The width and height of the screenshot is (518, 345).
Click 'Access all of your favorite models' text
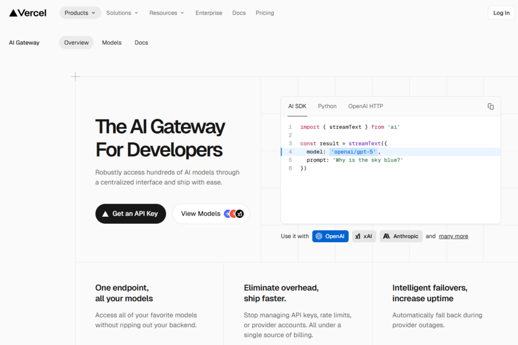146,320
